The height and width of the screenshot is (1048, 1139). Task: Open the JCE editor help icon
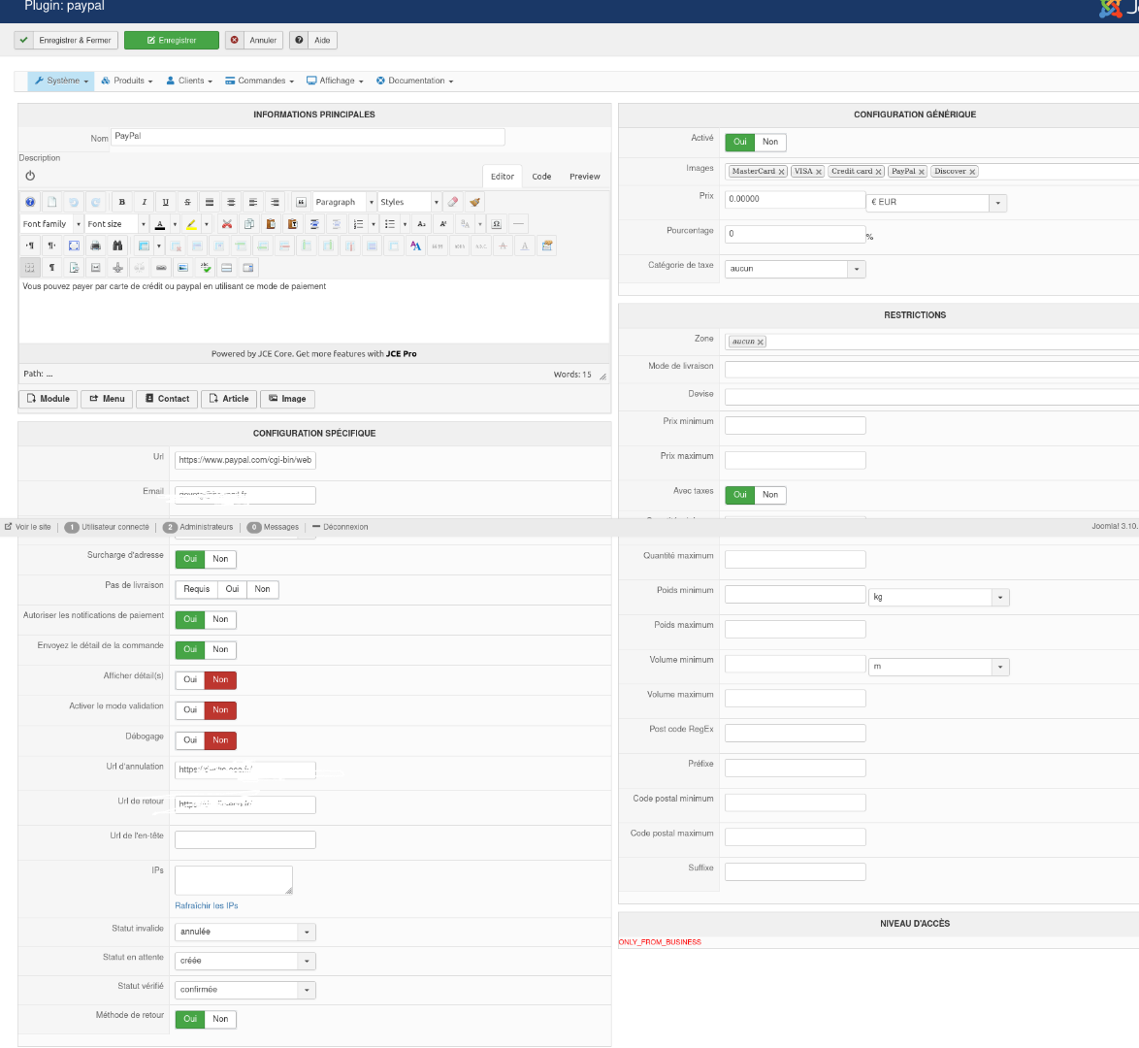(30, 202)
